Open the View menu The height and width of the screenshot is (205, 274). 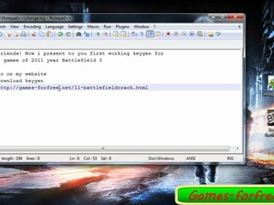(14, 27)
